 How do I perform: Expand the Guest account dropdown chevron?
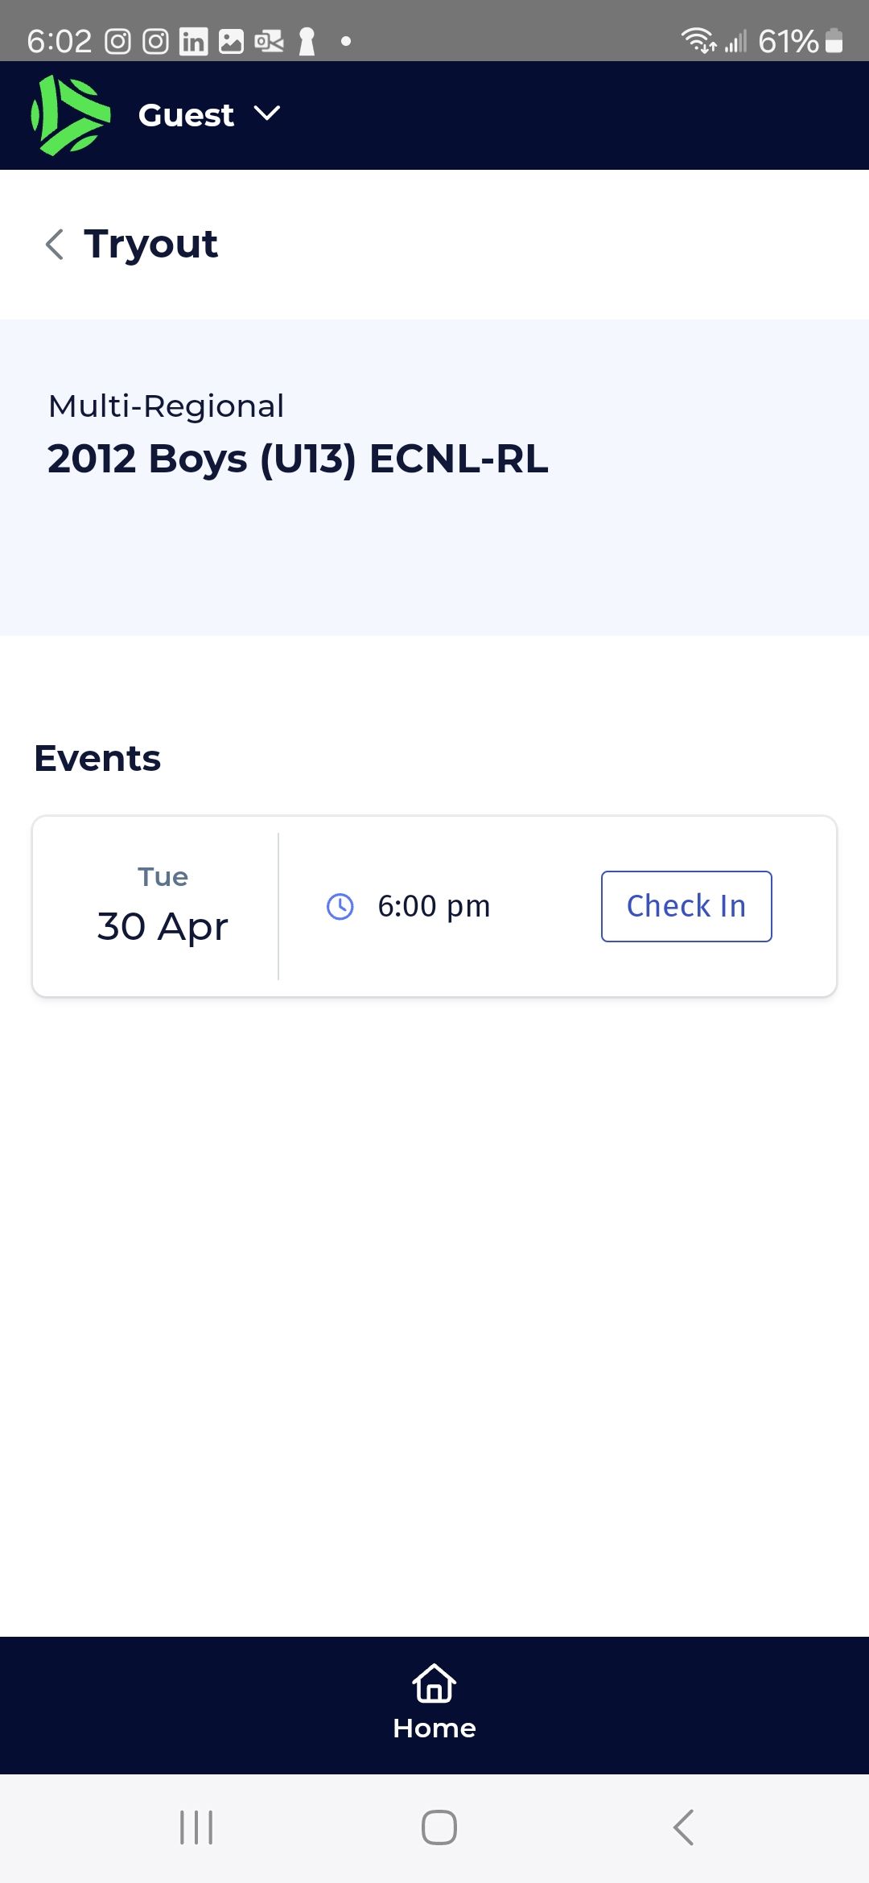coord(267,113)
